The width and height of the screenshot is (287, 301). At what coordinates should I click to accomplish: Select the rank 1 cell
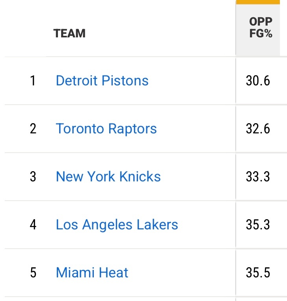coord(33,81)
